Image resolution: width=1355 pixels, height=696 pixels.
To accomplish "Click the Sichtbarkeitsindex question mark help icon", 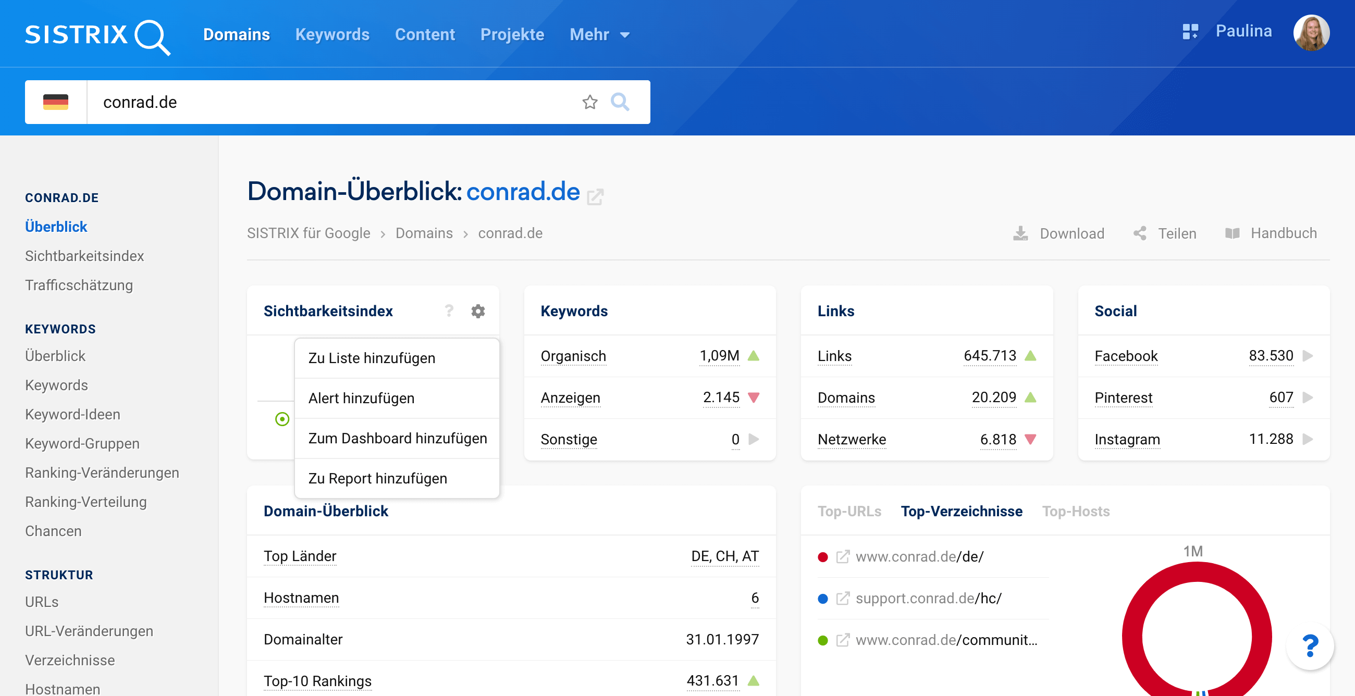I will 449,311.
